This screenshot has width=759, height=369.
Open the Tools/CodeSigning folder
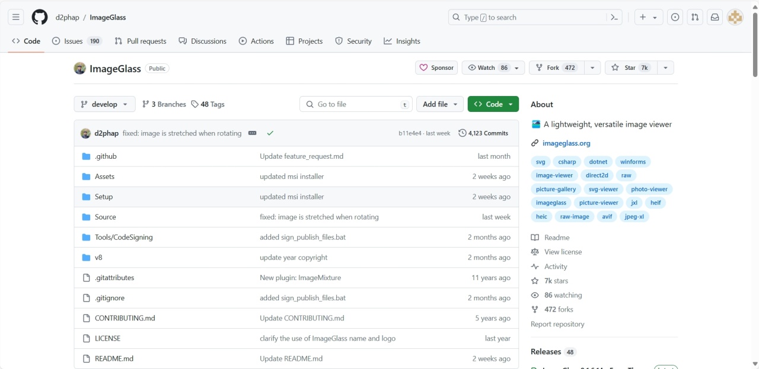point(124,238)
